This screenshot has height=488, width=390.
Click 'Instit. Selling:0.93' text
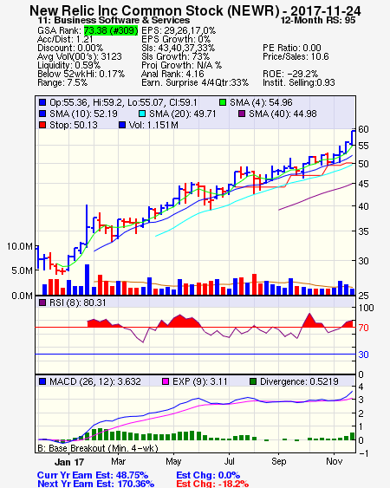coord(299,83)
